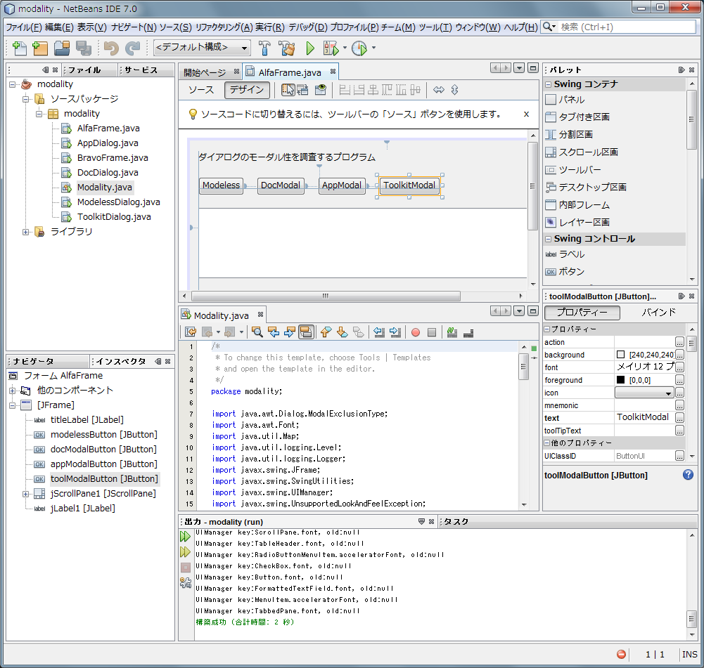
Task: Click the Open Project toolbar icon
Action: click(x=61, y=48)
